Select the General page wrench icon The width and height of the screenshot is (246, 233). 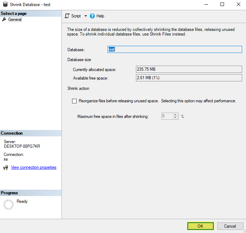pos(4,20)
